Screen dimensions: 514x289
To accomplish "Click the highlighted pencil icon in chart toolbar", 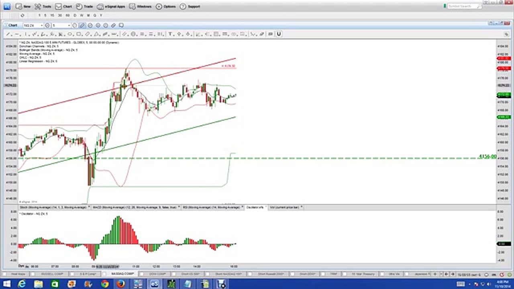I will (82, 25).
